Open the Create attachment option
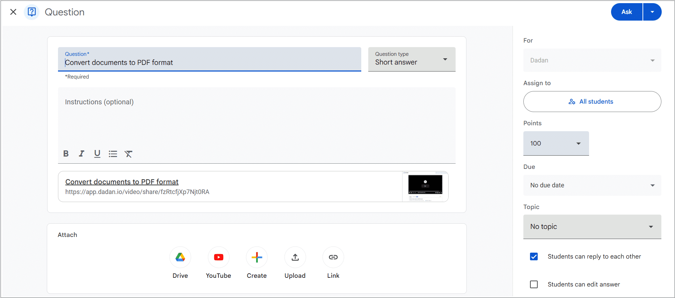 coord(257,258)
